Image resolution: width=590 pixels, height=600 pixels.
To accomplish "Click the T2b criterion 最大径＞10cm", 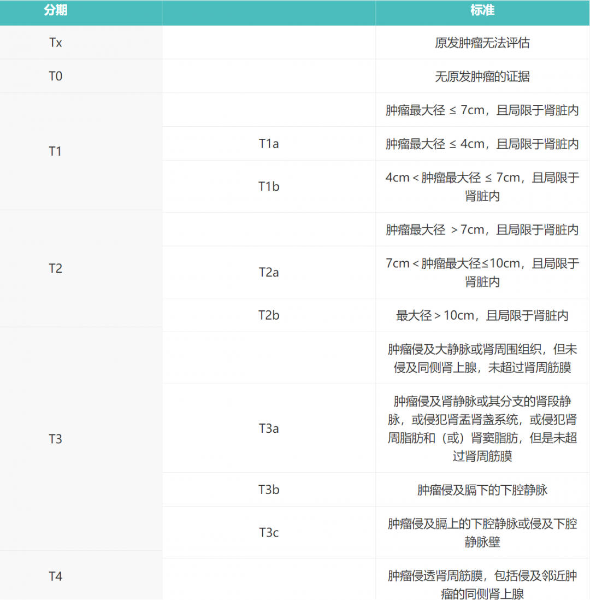I will (x=482, y=315).
